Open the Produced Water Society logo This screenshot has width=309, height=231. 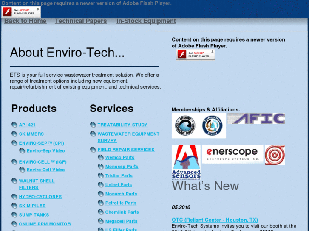[212, 125]
